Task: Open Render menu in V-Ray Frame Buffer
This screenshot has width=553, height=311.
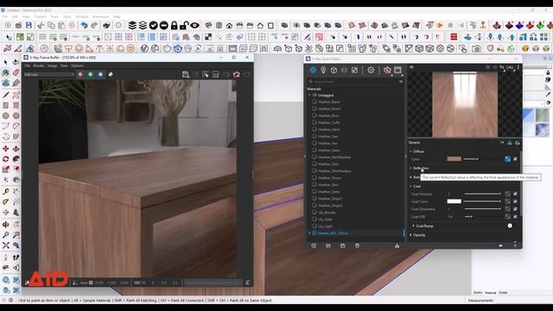Action: [38, 66]
